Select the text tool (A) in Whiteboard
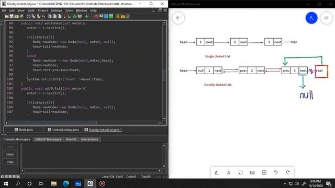This screenshot has height=188, width=335. 229,172
